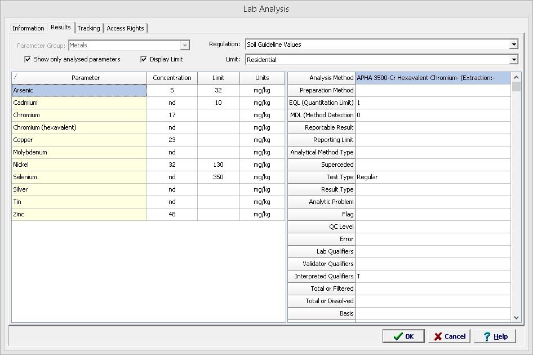
Task: Click the green checkmark OK button
Action: click(403, 336)
